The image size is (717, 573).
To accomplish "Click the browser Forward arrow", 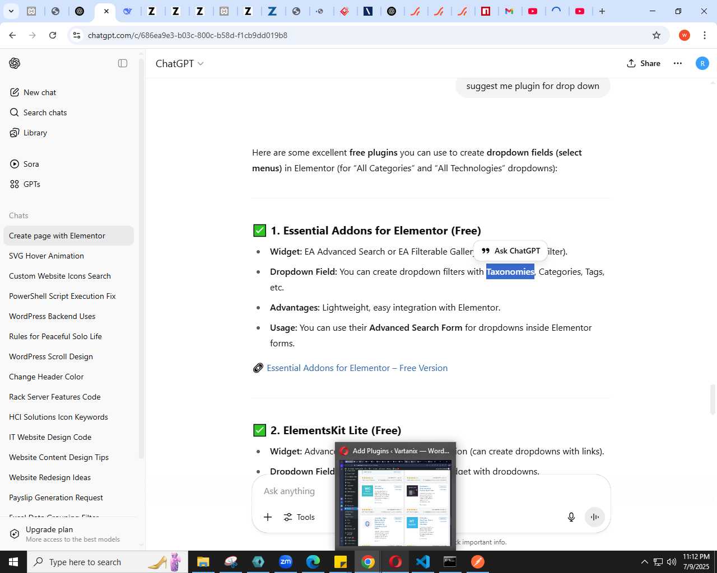I will [32, 35].
